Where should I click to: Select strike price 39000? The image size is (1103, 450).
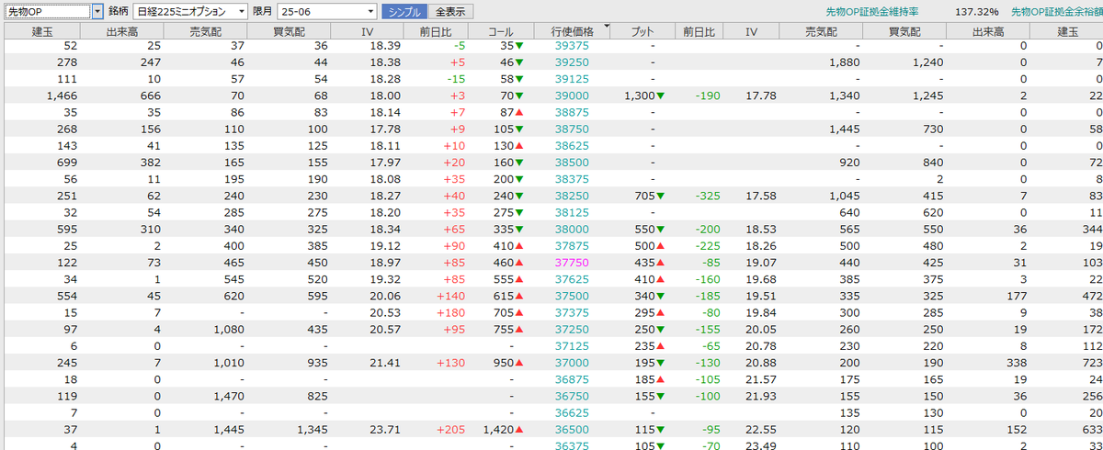573,95
